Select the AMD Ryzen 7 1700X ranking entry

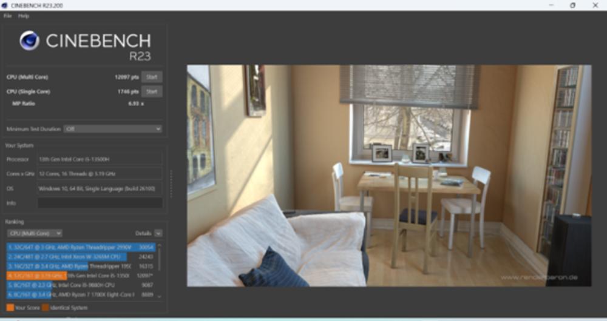pyautogui.click(x=80, y=294)
